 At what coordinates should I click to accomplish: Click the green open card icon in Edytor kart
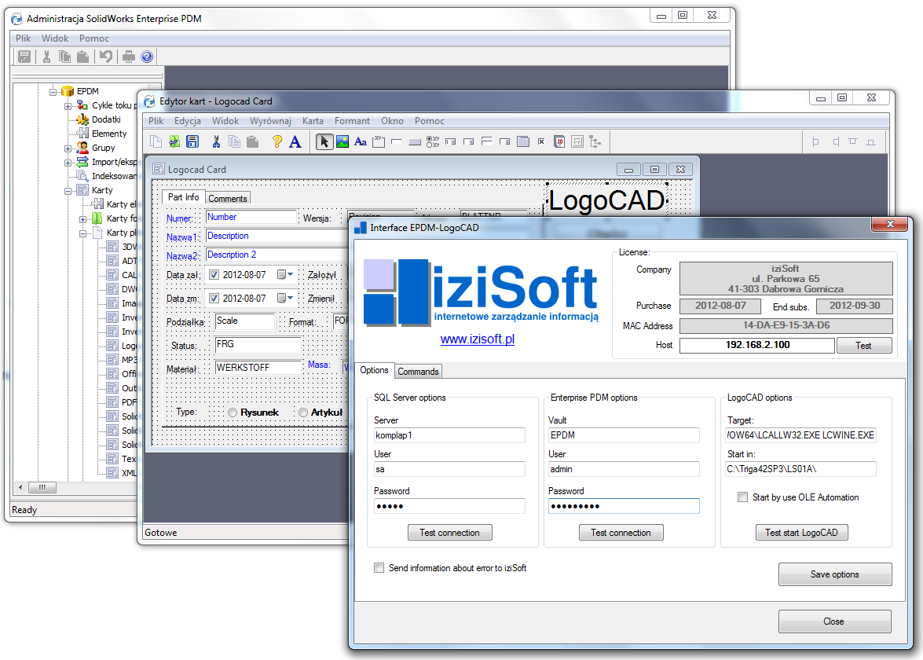(174, 141)
